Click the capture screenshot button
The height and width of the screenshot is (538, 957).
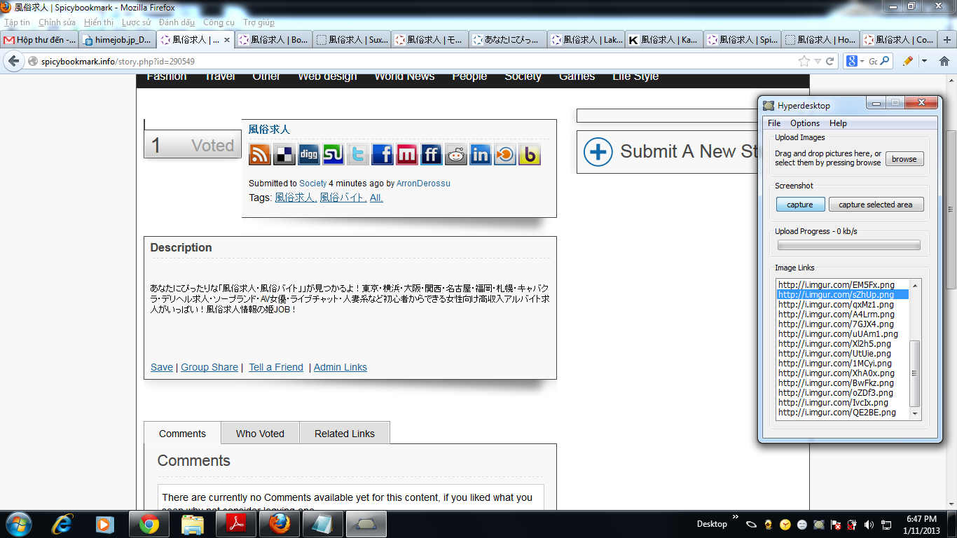pos(800,205)
